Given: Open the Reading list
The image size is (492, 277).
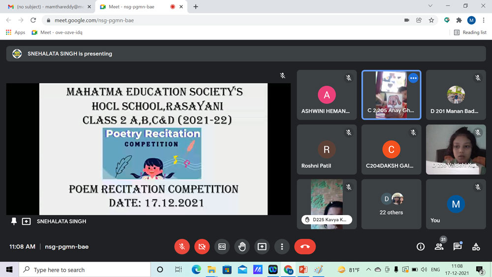Looking at the screenshot, I should pyautogui.click(x=470, y=32).
